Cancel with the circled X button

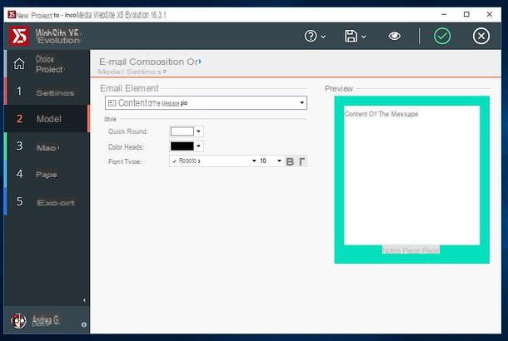[x=481, y=36]
